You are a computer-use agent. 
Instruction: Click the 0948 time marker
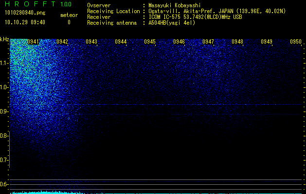point(237,42)
